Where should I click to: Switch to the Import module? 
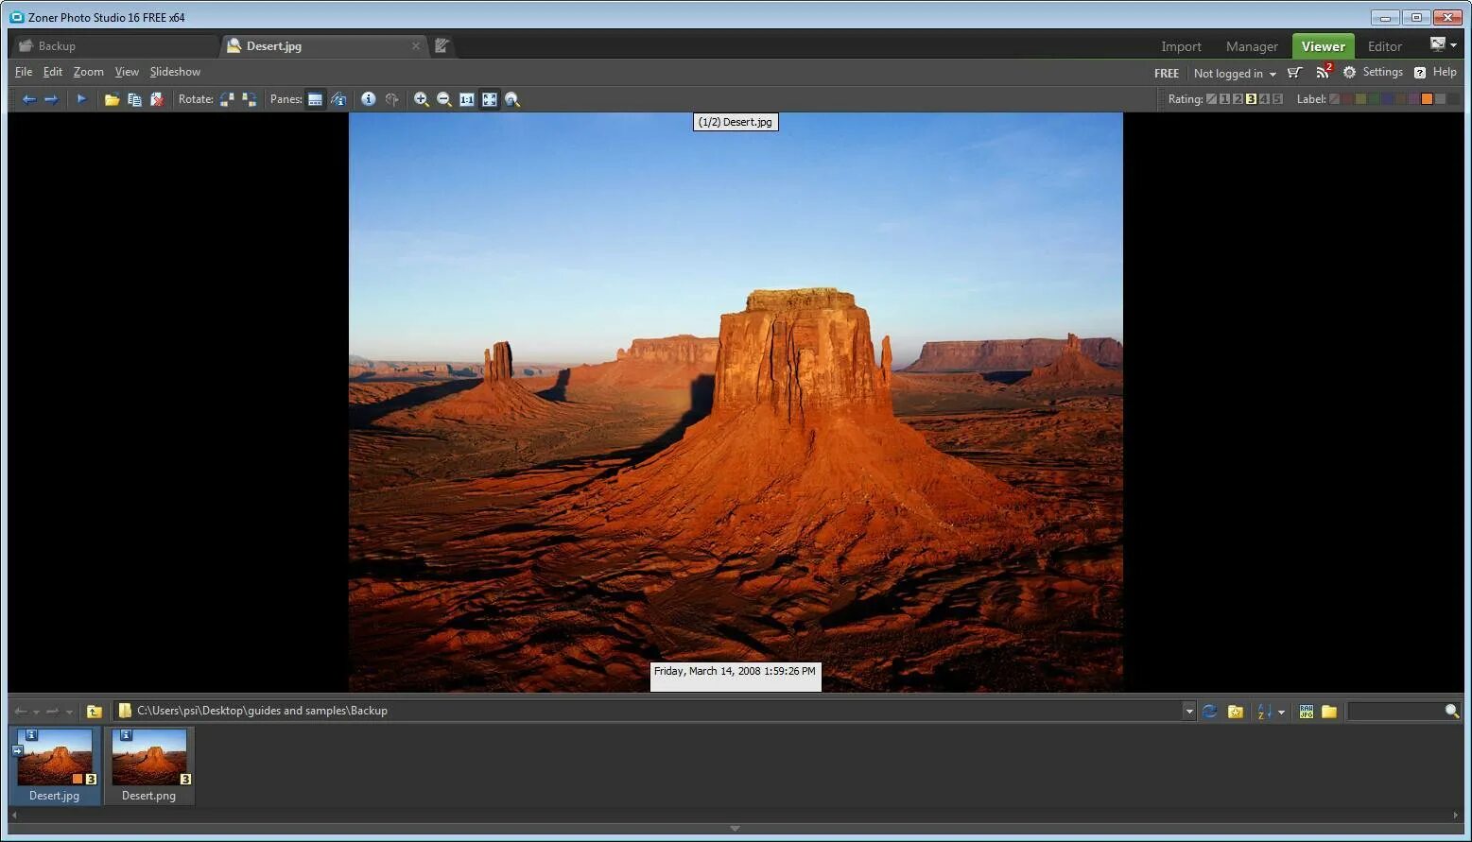pyautogui.click(x=1181, y=46)
